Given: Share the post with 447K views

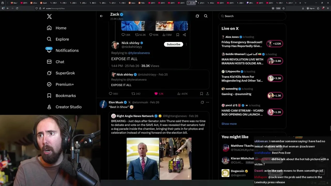Looking at the screenshot, I should point(207,94).
